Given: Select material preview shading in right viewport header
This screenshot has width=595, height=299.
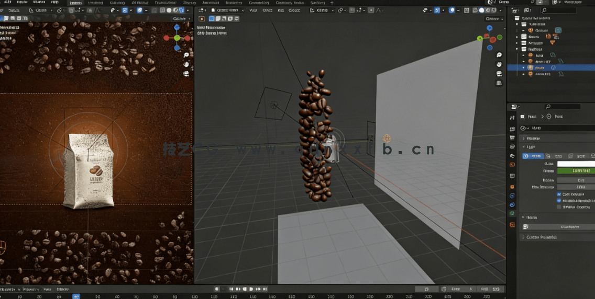Looking at the screenshot, I should coord(488,10).
